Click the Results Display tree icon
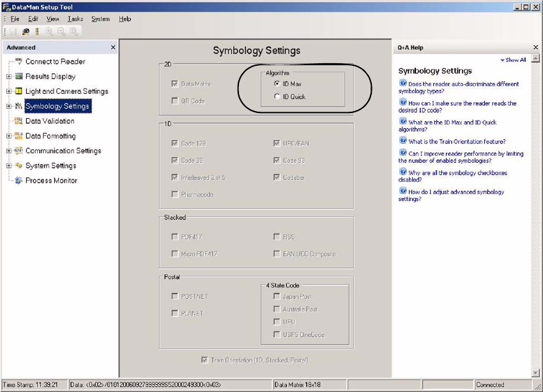 pos(19,77)
